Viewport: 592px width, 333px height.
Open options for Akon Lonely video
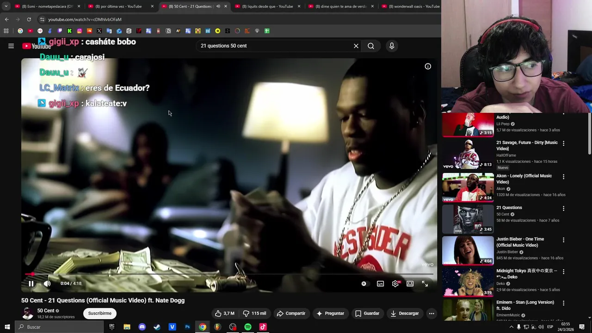[563, 177]
